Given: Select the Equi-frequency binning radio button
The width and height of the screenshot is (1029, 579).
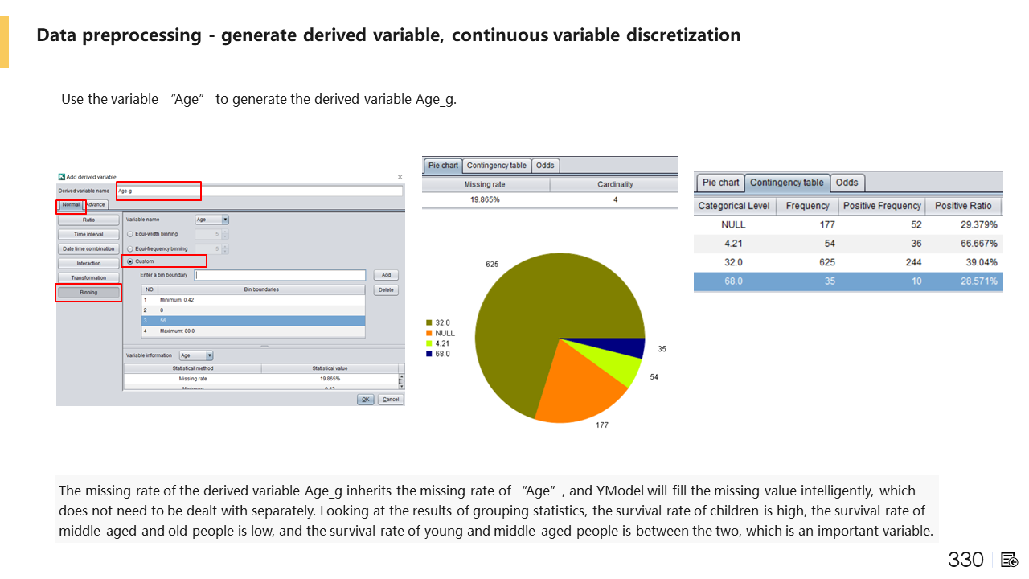Looking at the screenshot, I should pyautogui.click(x=130, y=248).
